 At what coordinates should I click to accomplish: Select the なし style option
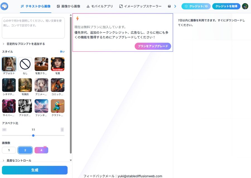tap(25, 64)
